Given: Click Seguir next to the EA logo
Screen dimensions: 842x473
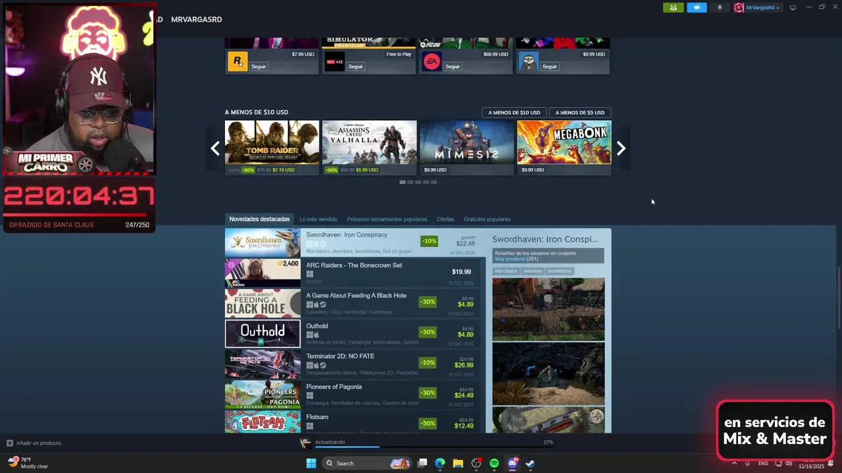Looking at the screenshot, I should (x=453, y=66).
